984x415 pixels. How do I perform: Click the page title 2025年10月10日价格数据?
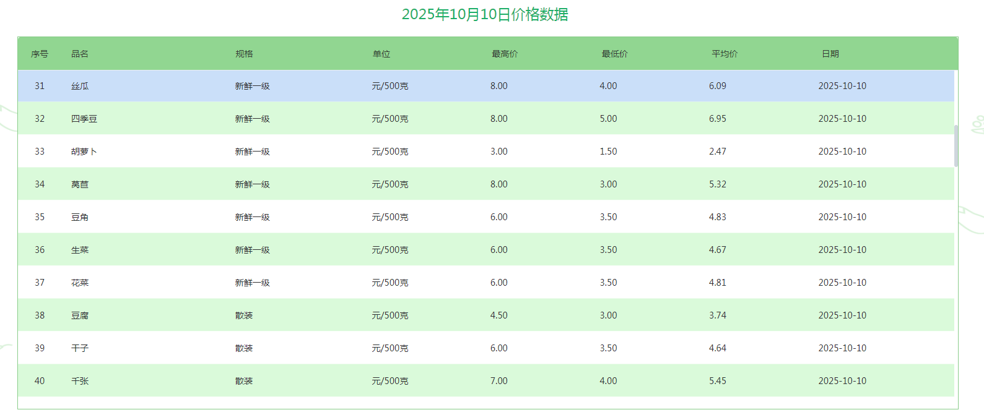(485, 14)
